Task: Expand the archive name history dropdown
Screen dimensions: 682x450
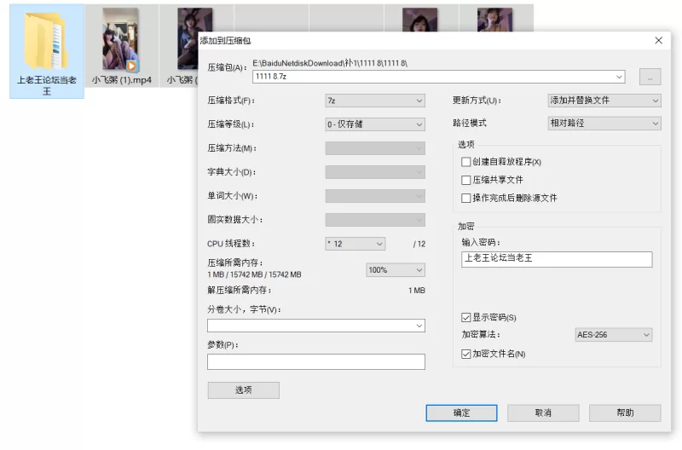Action: pyautogui.click(x=619, y=77)
